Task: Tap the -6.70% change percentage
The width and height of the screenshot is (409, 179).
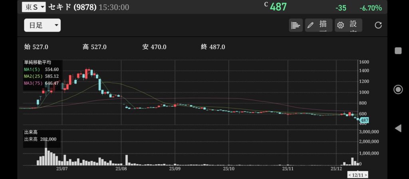Action: (x=370, y=8)
